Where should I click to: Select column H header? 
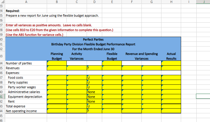coord(171,2)
